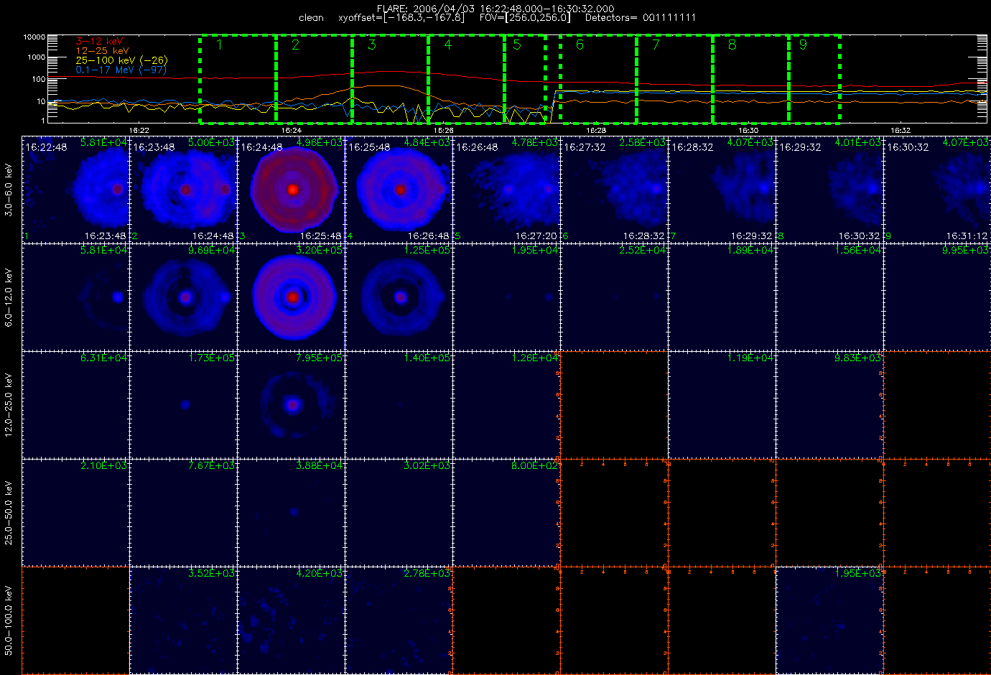Open the 6.0-12.0 keV image with peak 1.25E+05

399,297
